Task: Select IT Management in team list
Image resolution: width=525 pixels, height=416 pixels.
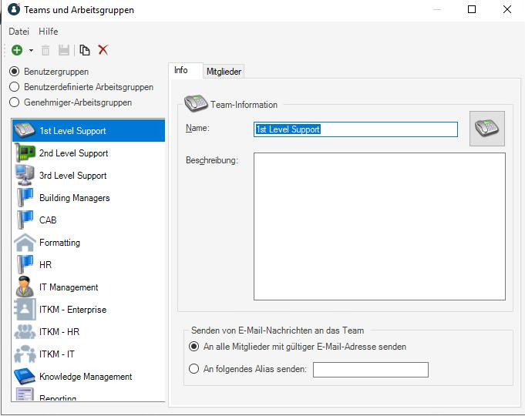Action: point(89,287)
